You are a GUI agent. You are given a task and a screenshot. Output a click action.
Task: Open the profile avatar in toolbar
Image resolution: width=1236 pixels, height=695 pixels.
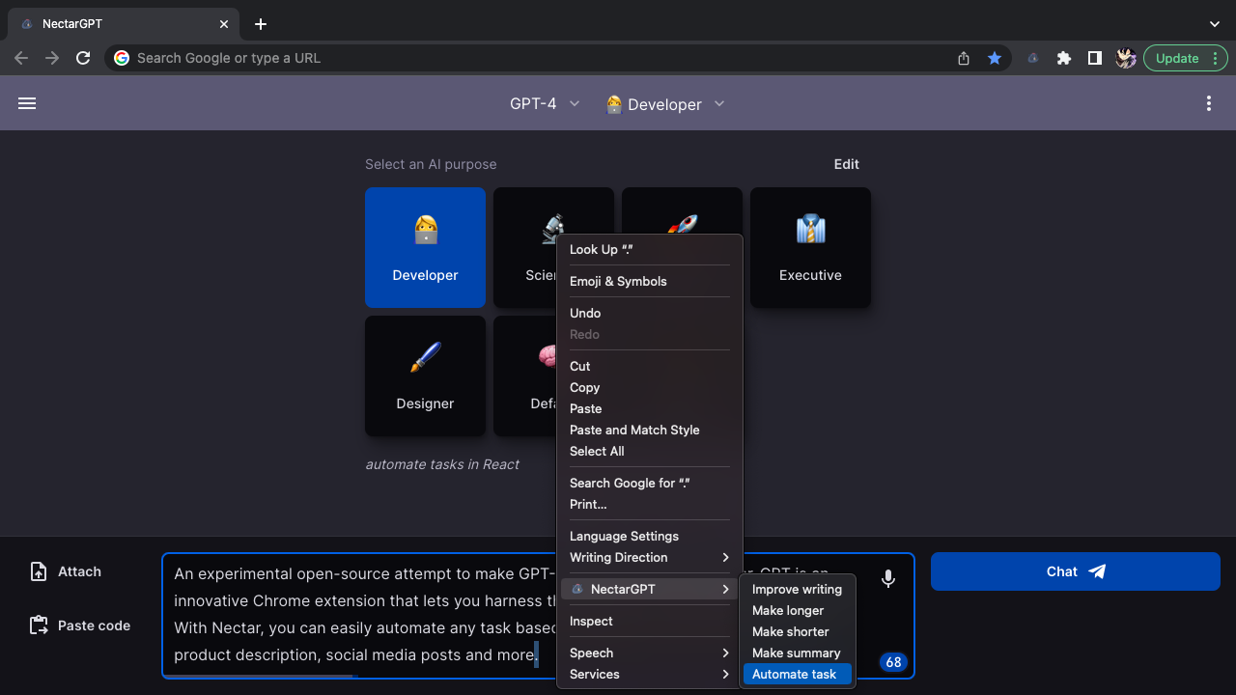(x=1126, y=58)
